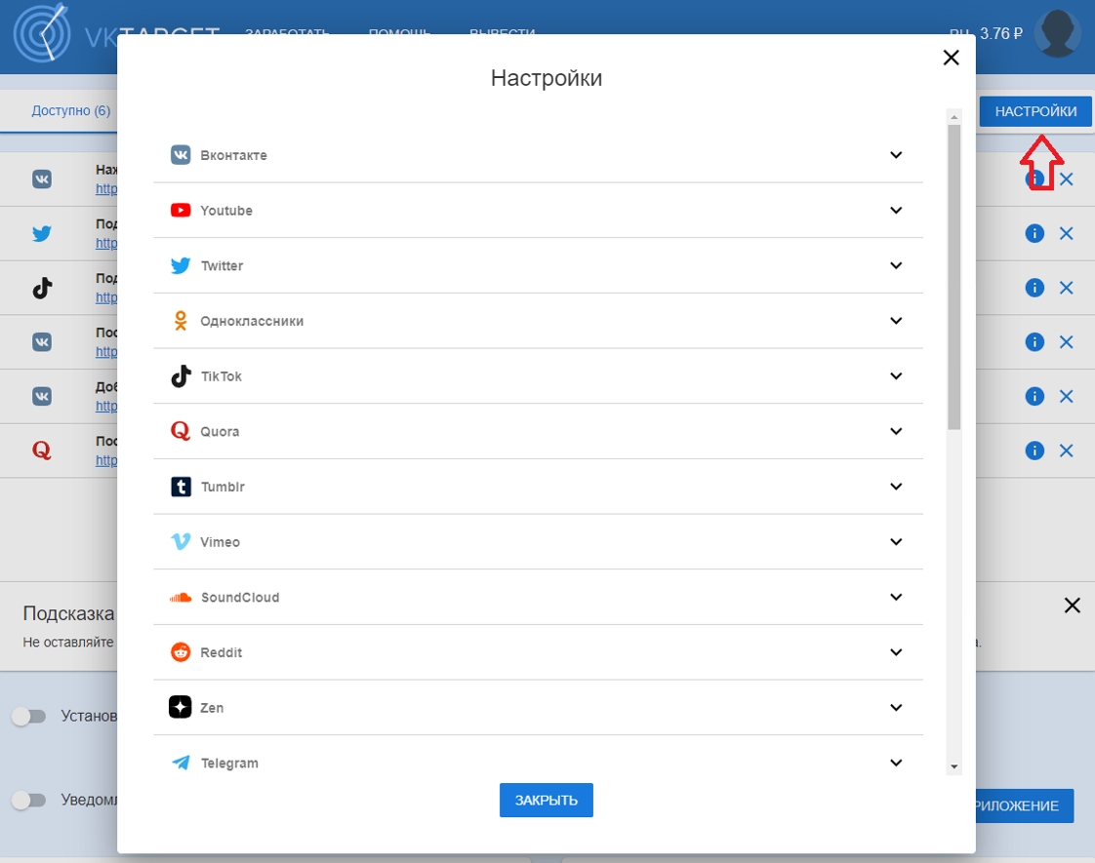Expand the Zen settings section

(896, 707)
